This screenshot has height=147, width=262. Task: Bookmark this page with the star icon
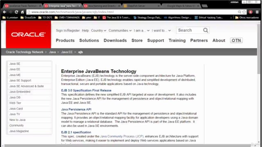point(244,12)
